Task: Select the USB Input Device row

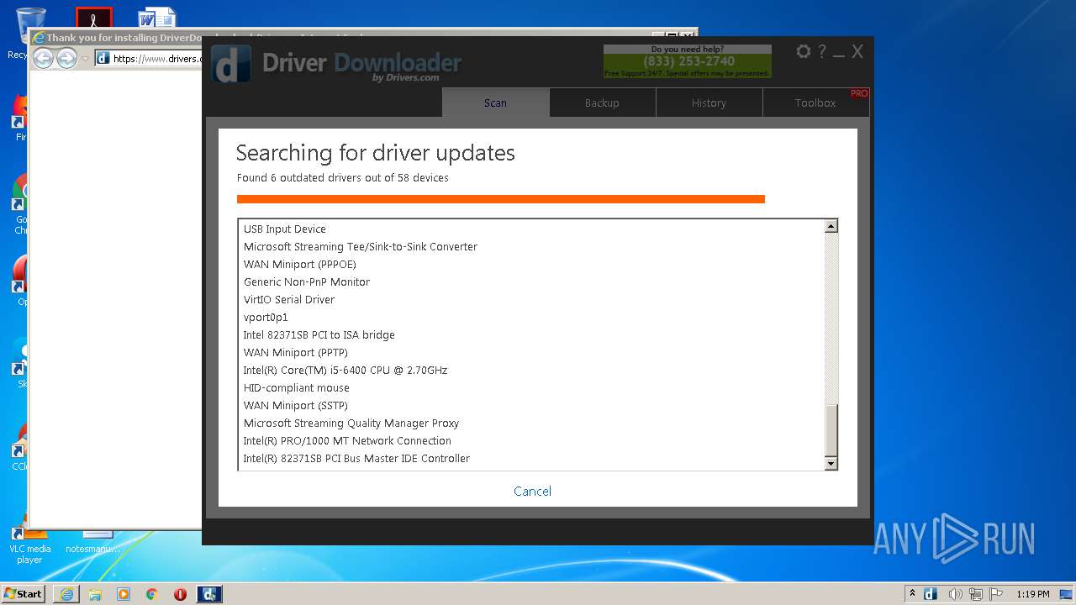Action: click(531, 229)
